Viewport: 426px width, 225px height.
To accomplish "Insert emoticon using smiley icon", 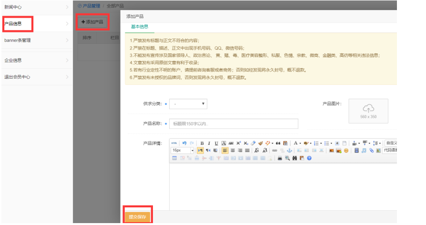I will 346,150.
